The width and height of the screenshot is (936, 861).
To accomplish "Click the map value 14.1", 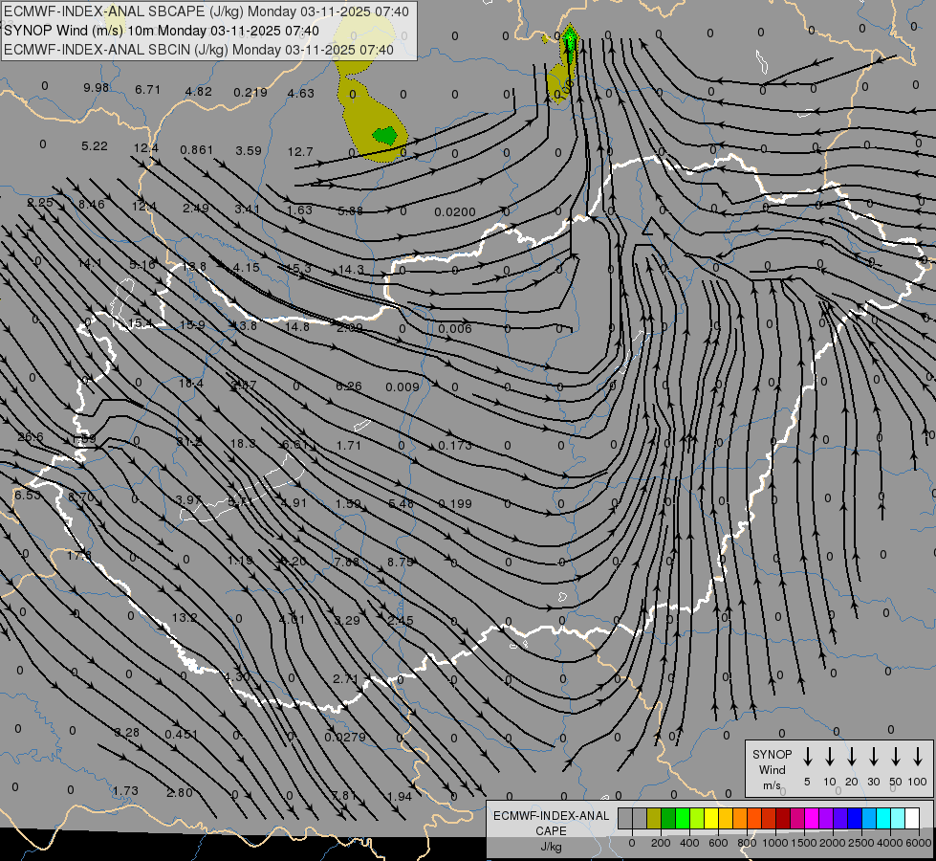I will (x=90, y=263).
